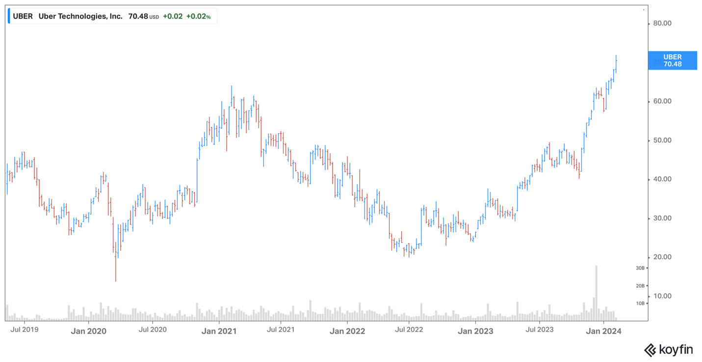This screenshot has width=702, height=362.
Task: Click the 60.00 price axis label
Action: click(x=662, y=101)
